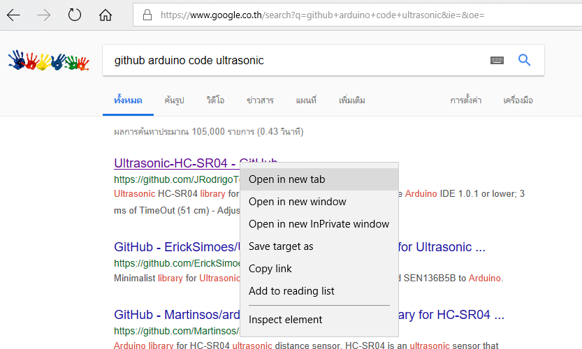Screen dimensions: 582x349
Task: Open the GitHub - Martinsos result link
Action: point(177,315)
